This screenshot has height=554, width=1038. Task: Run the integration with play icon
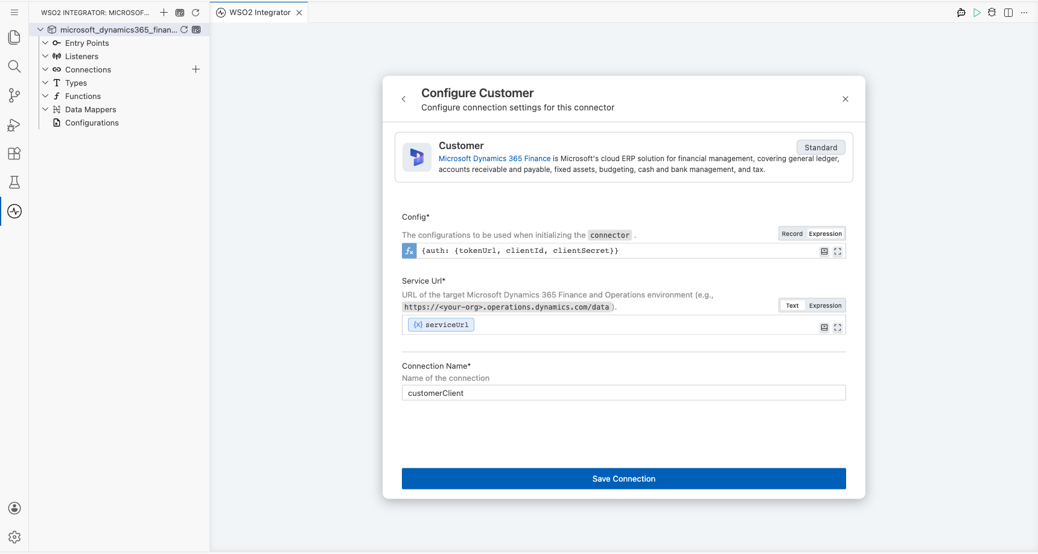point(977,13)
